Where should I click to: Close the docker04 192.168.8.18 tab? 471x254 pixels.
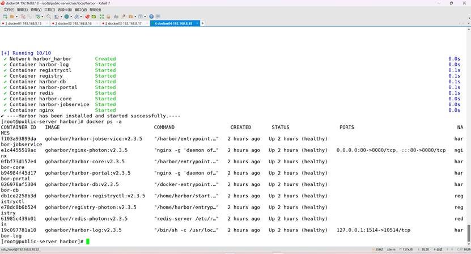coord(197,23)
